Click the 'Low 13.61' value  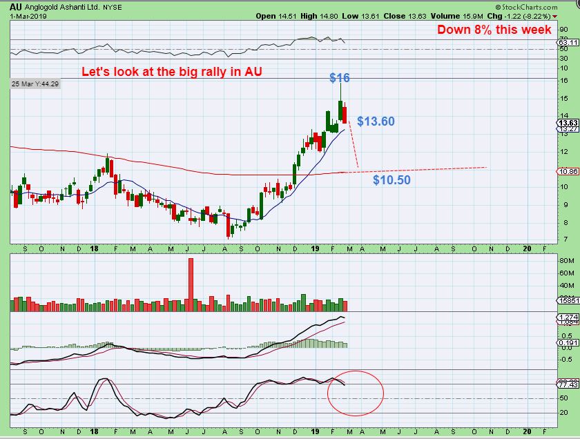pyautogui.click(x=361, y=17)
